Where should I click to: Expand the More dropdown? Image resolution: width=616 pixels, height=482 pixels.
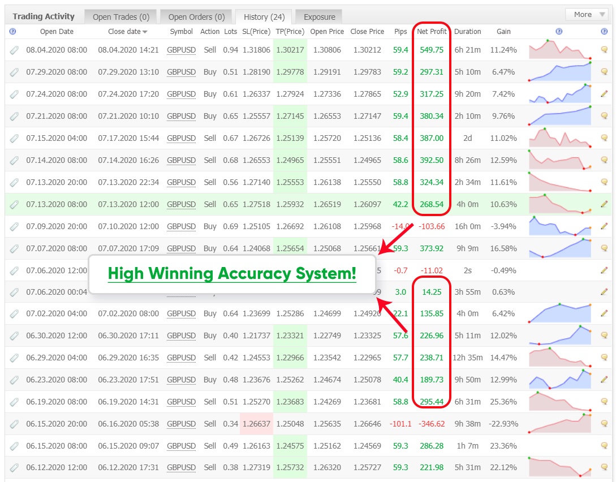click(587, 15)
